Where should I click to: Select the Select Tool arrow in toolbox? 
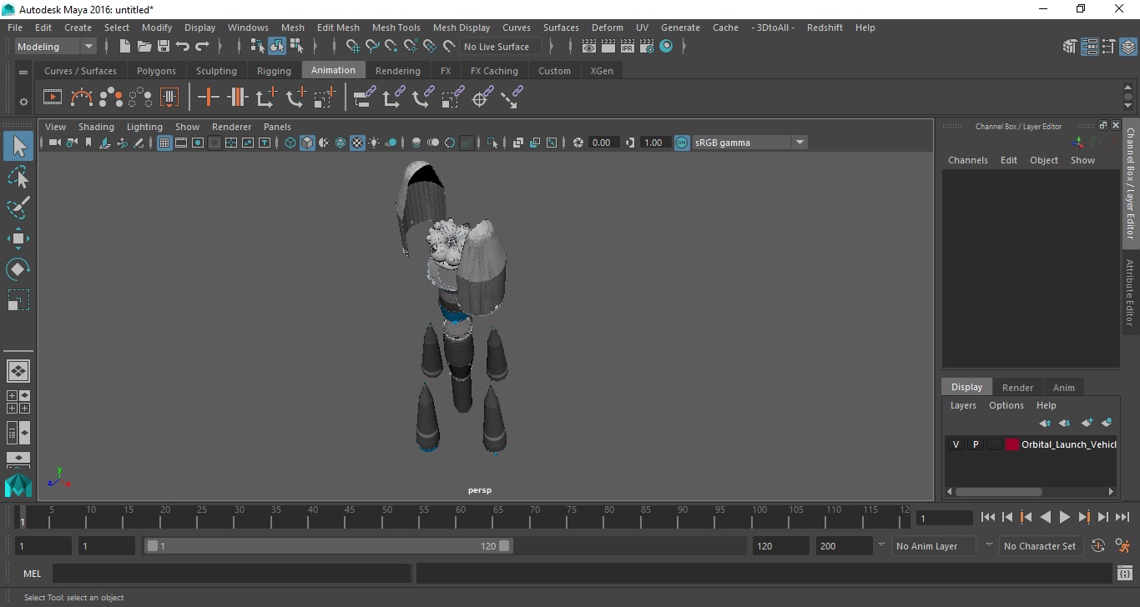click(x=18, y=146)
